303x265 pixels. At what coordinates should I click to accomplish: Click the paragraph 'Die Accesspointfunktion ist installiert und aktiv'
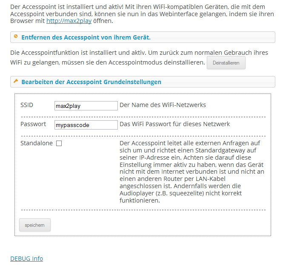pos(139,57)
